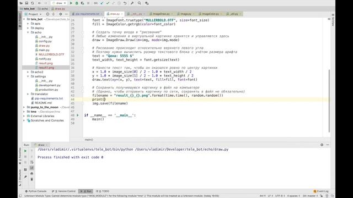353x198 pixels.
Task: Open Project panel gear options
Action: point(61,14)
